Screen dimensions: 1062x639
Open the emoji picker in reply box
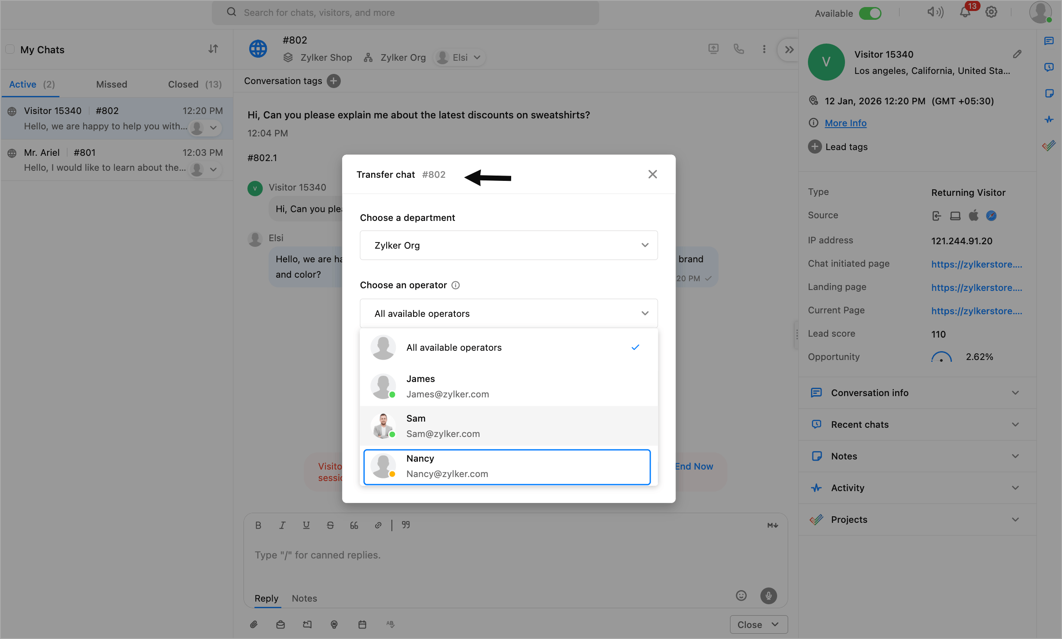(741, 595)
